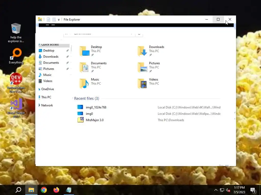Open the network status tray icon
This screenshot has height=195, width=261.
click(x=222, y=190)
